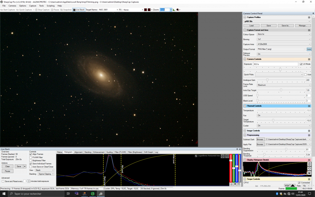Image resolution: width=315 pixels, height=197 pixels.
Task: Open the Stacking Sigma Clipping dropdown
Action: click(46, 174)
